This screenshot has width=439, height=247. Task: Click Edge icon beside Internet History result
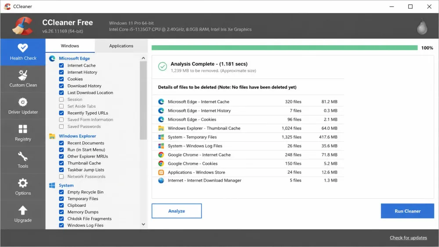point(161,111)
